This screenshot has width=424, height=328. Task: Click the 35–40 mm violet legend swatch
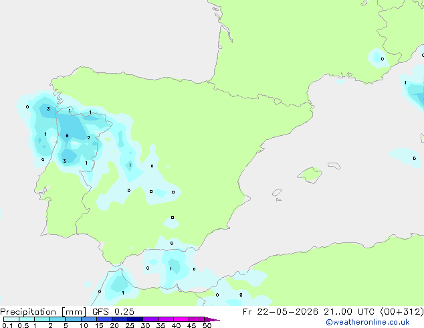(x=165, y=319)
